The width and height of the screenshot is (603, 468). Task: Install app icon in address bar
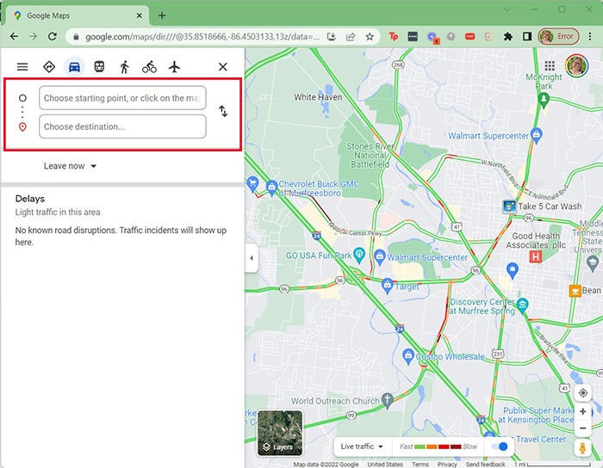pyautogui.click(x=331, y=36)
